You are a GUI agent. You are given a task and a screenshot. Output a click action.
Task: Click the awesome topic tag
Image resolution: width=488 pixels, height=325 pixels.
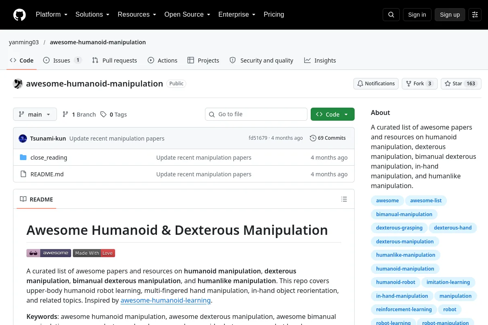pos(388,201)
